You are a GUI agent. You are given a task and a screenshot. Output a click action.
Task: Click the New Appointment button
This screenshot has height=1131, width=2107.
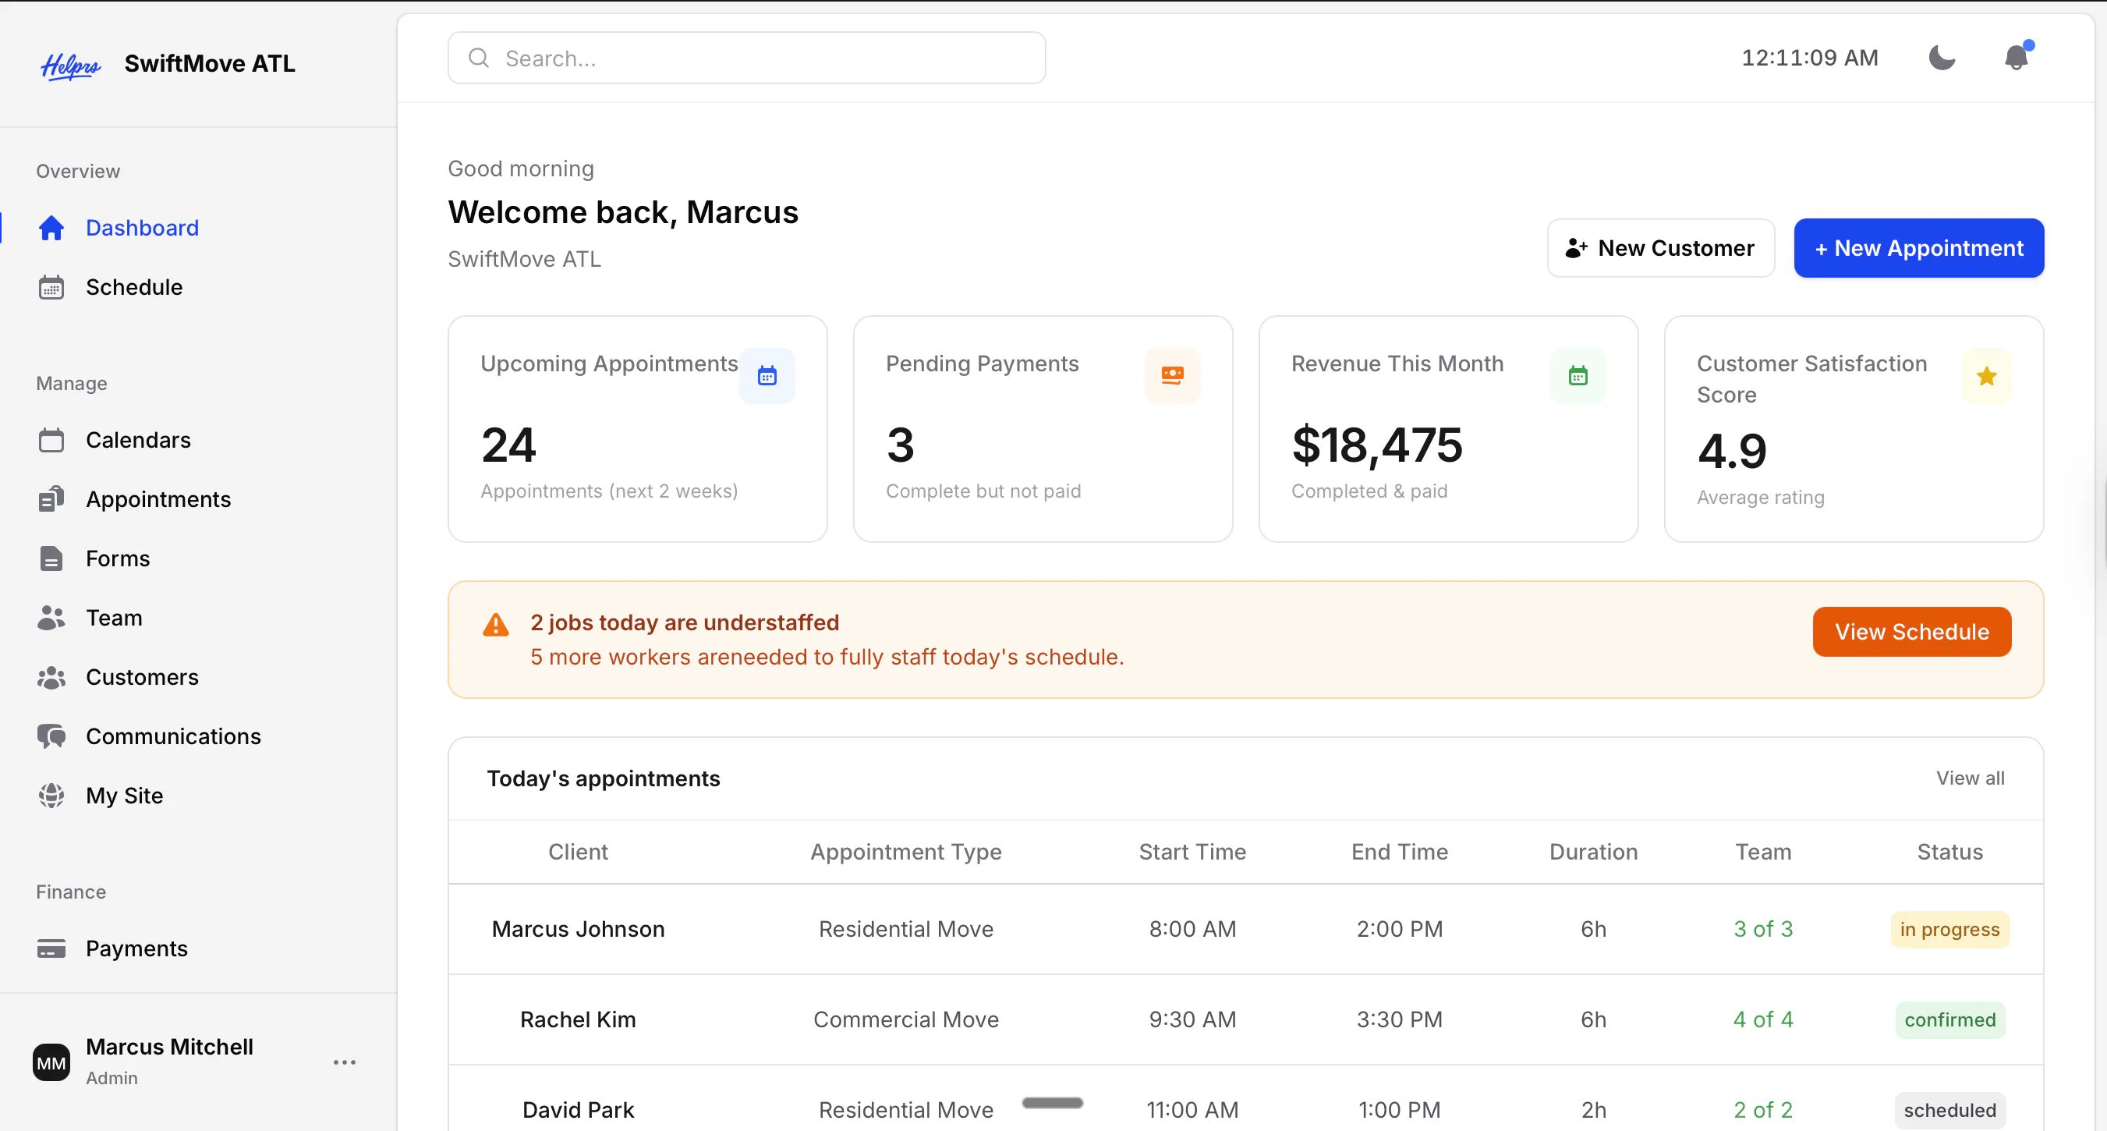1919,249
